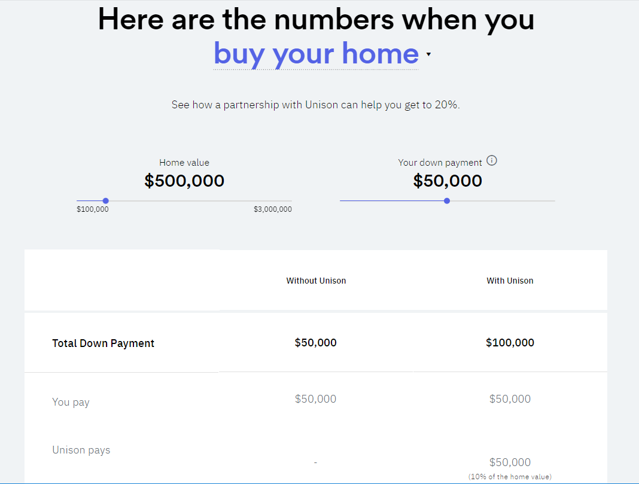Click '10% of the home value' note
The width and height of the screenshot is (639, 484).
[510, 477]
